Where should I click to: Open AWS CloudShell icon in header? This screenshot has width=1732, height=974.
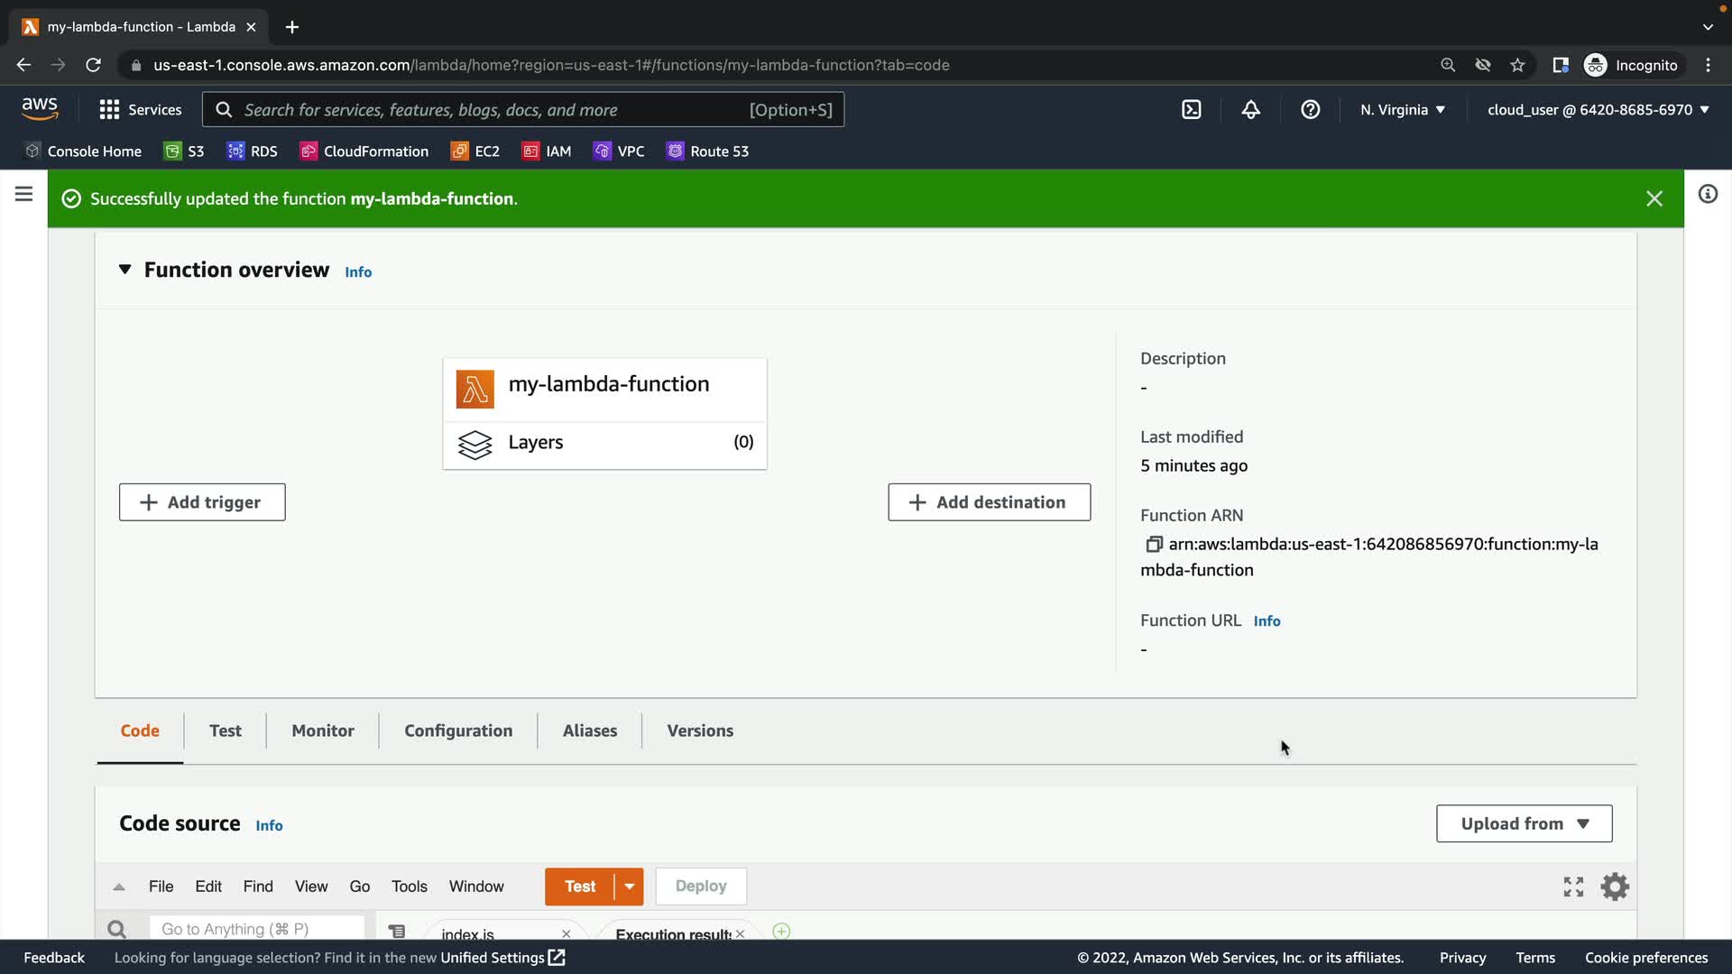pos(1191,110)
